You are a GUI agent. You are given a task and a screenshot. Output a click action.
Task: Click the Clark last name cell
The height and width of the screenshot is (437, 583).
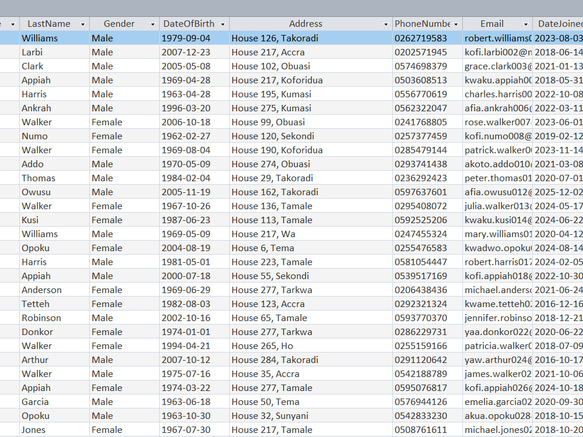(x=54, y=66)
